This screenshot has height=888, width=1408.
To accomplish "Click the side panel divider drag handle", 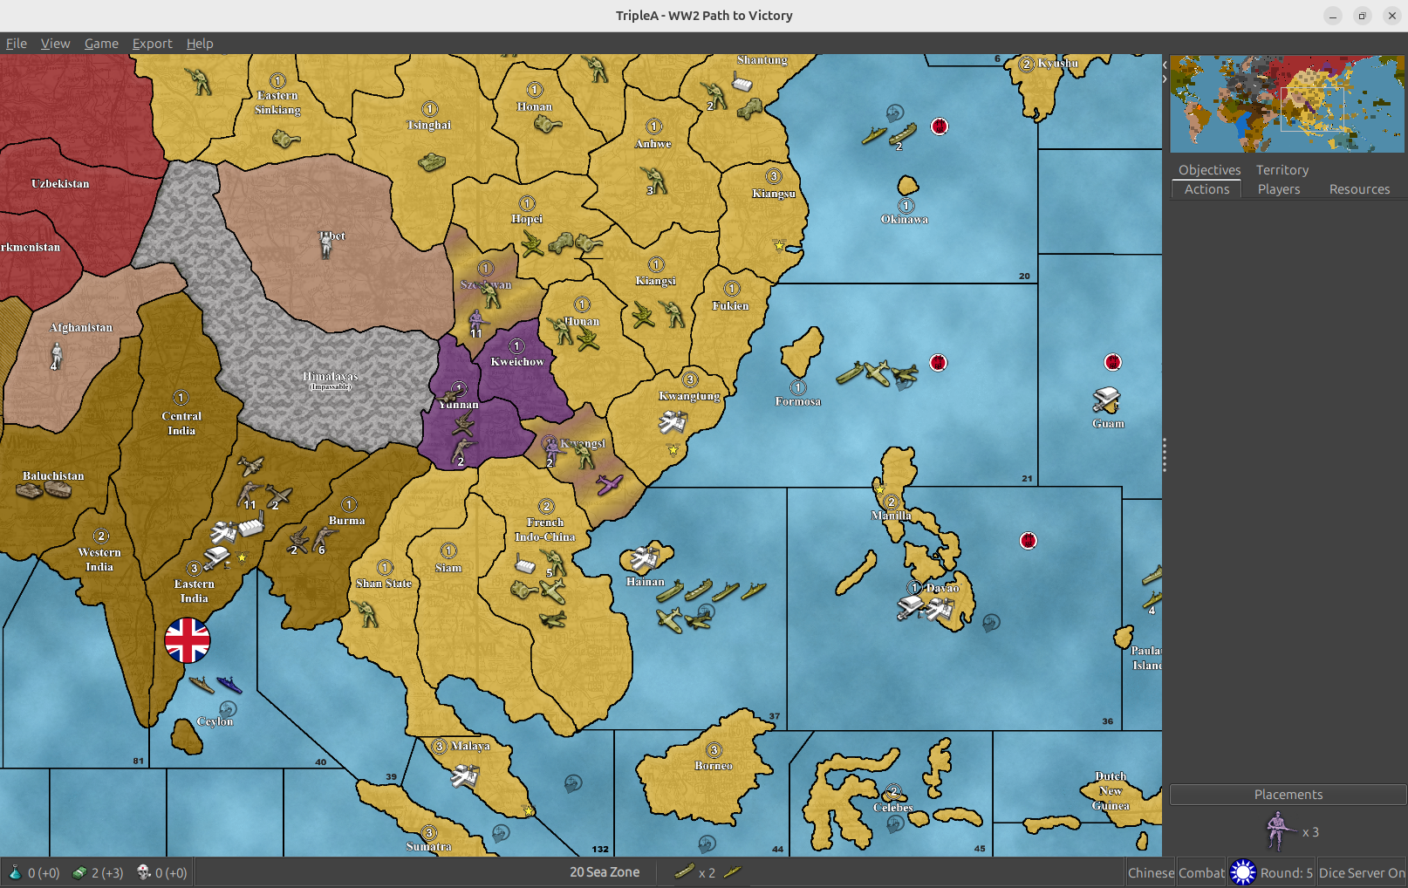I will pos(1165,454).
